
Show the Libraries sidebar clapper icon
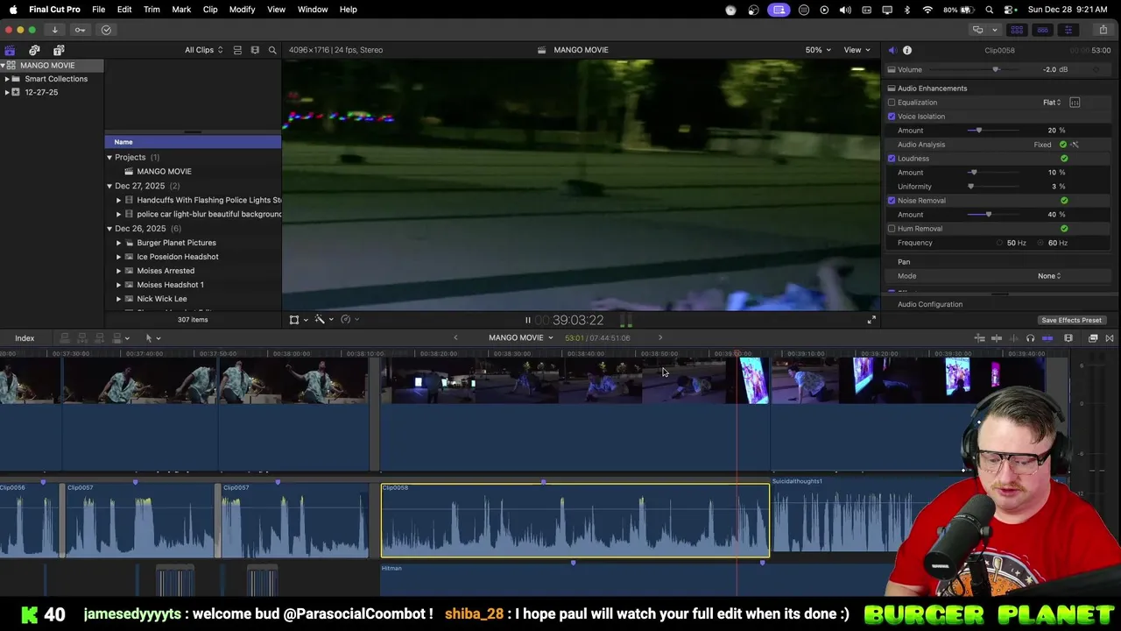coord(10,50)
